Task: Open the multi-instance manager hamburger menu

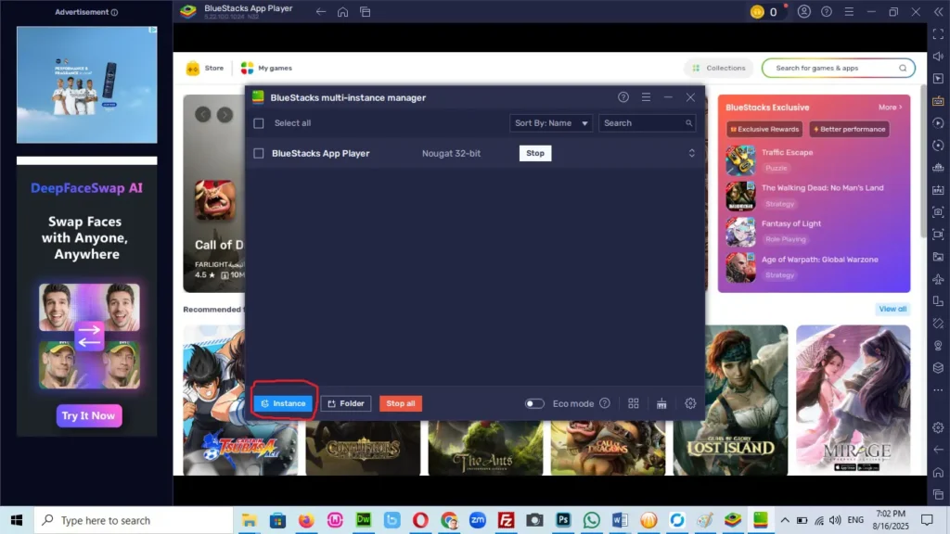Action: [x=646, y=97]
